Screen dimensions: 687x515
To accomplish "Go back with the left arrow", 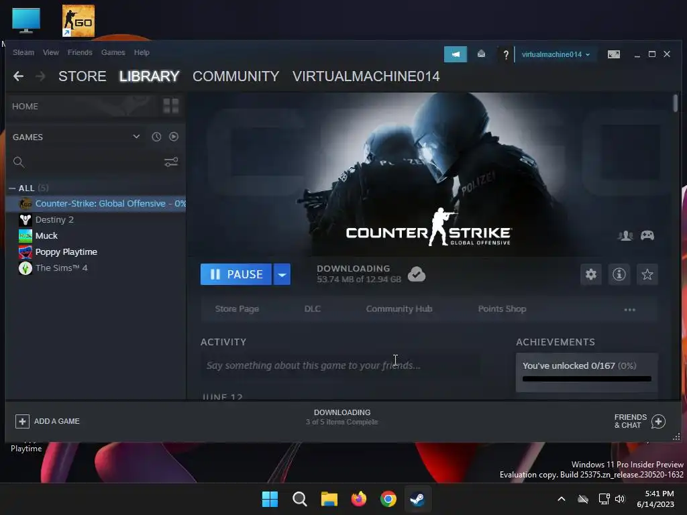I will coord(18,76).
